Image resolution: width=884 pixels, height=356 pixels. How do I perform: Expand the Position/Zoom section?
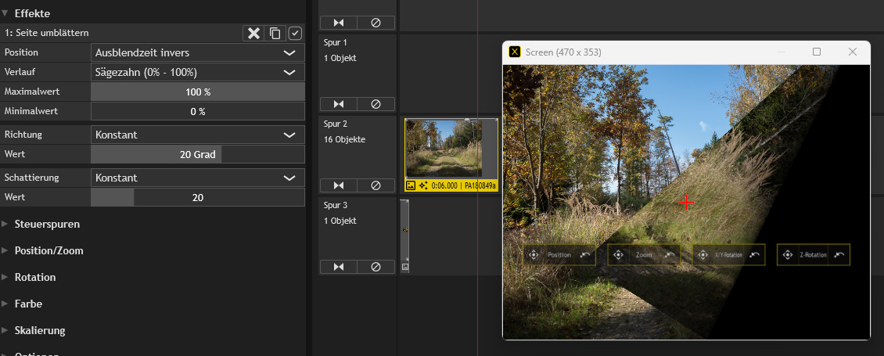[5, 250]
